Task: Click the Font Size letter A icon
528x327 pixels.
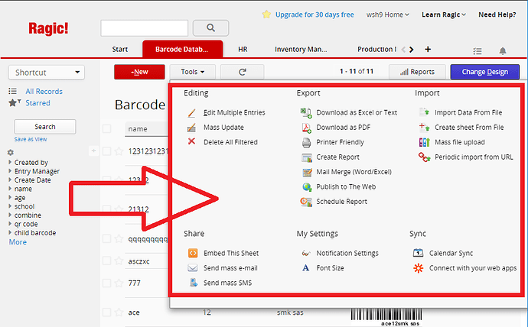Action: point(306,268)
